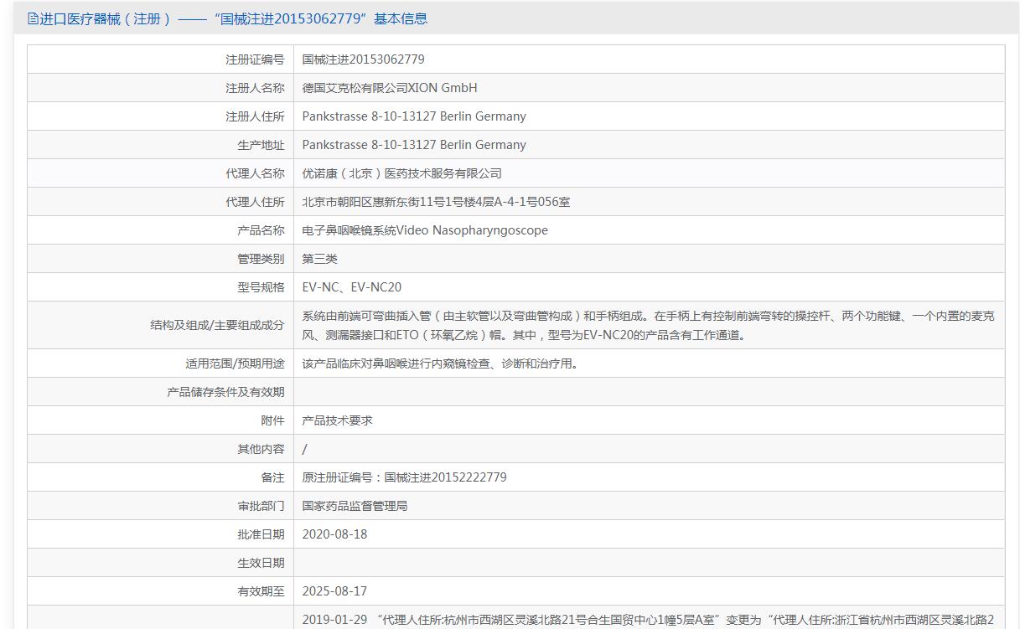Click the remark 原注册证编号：国械注进20152222779
This screenshot has width=1020, height=629.
404,477
